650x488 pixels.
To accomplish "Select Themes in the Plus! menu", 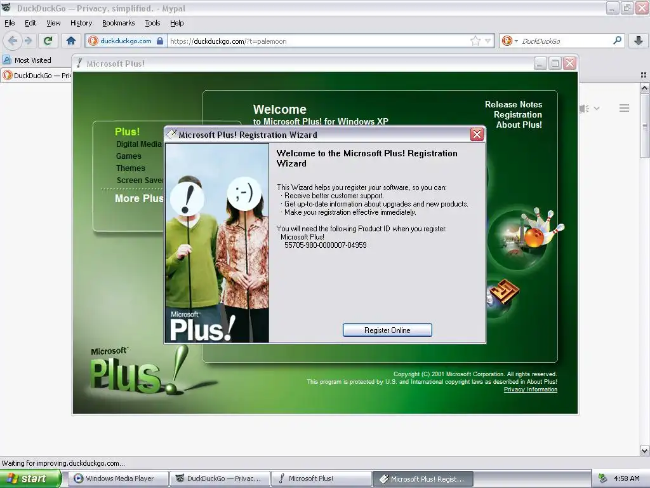I will (131, 168).
